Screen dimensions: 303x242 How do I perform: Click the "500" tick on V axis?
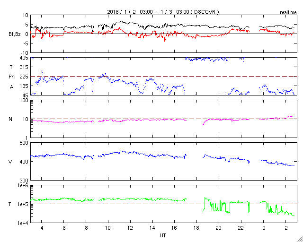[x=24, y=143]
